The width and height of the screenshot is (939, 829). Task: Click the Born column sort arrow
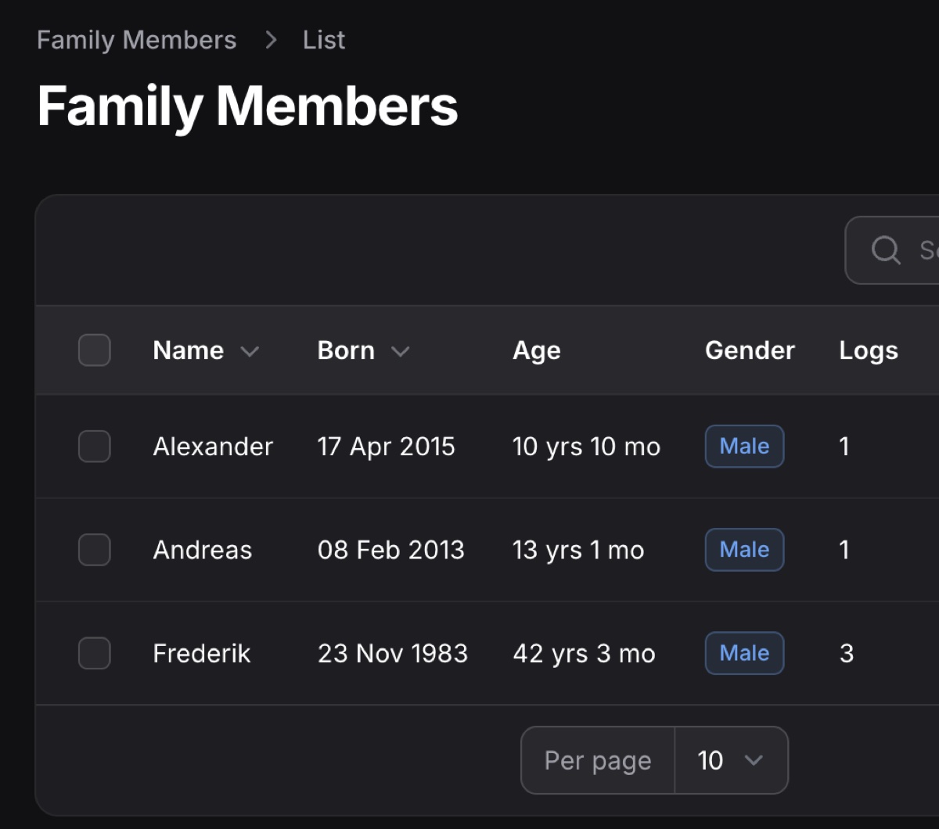coord(401,352)
